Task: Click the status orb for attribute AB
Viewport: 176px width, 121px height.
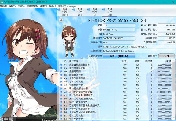Action: 61,82
